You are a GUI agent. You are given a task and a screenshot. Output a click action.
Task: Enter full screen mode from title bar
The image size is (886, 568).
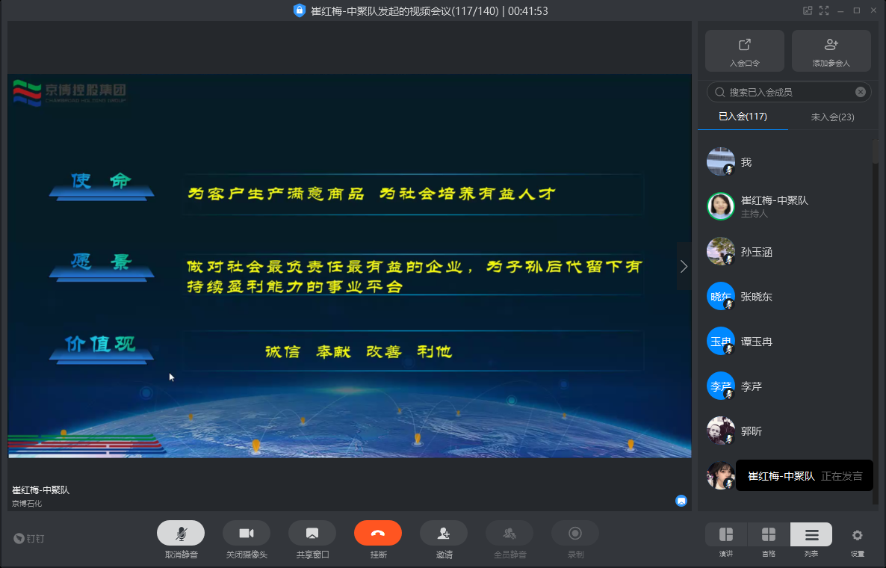[824, 10]
